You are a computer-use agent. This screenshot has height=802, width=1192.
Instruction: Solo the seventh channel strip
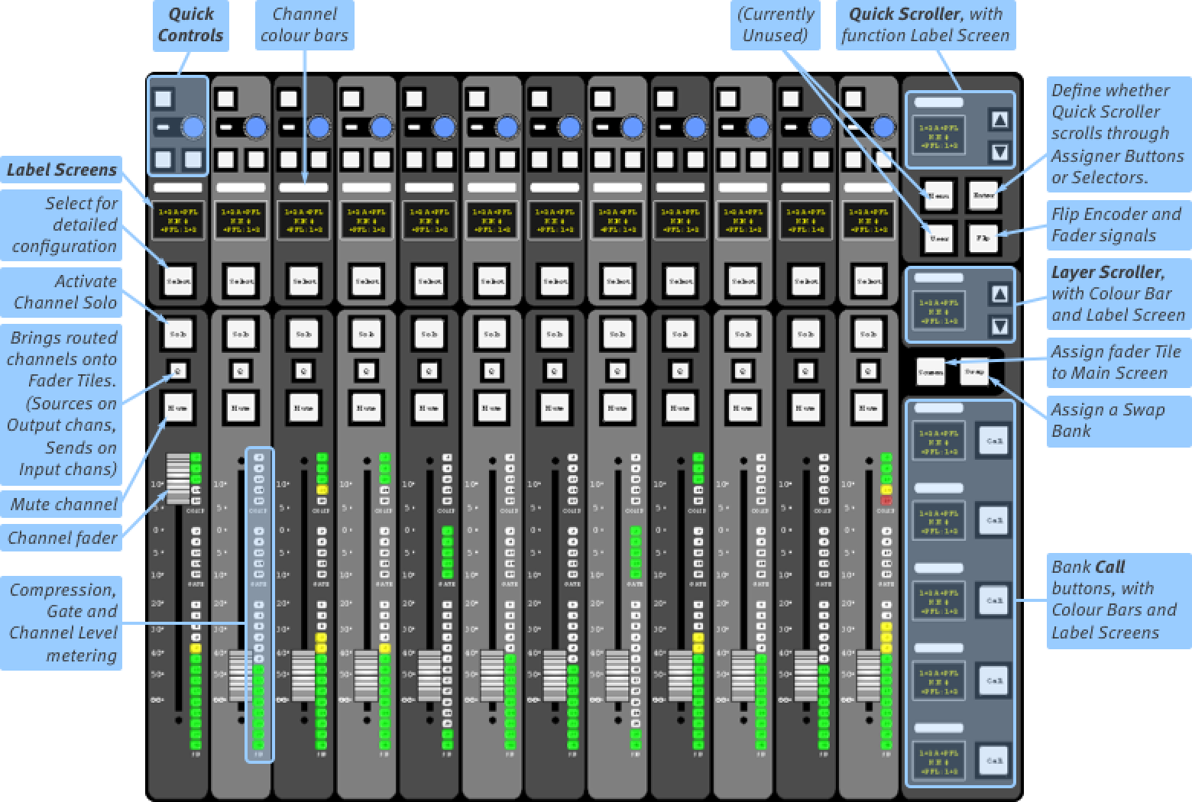tap(554, 335)
